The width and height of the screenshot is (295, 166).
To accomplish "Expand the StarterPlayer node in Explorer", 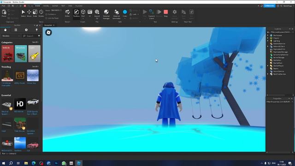I will (x=268, y=65).
